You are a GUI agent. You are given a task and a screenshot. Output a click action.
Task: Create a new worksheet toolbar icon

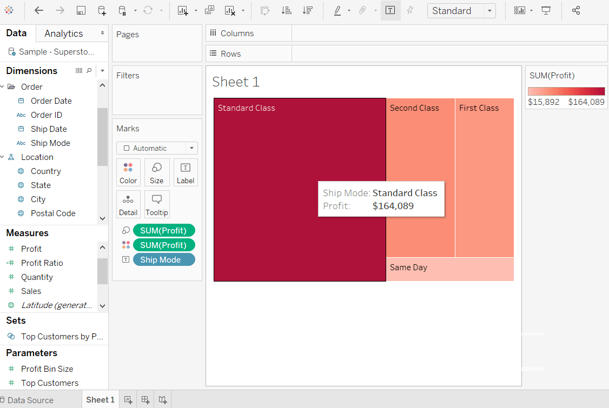pyautogui.click(x=183, y=10)
